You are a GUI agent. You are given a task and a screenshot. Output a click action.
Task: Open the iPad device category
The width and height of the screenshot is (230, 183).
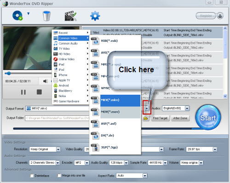coord(71,64)
